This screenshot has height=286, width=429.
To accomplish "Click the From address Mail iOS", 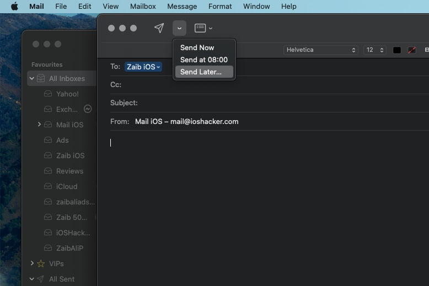I will [x=186, y=121].
